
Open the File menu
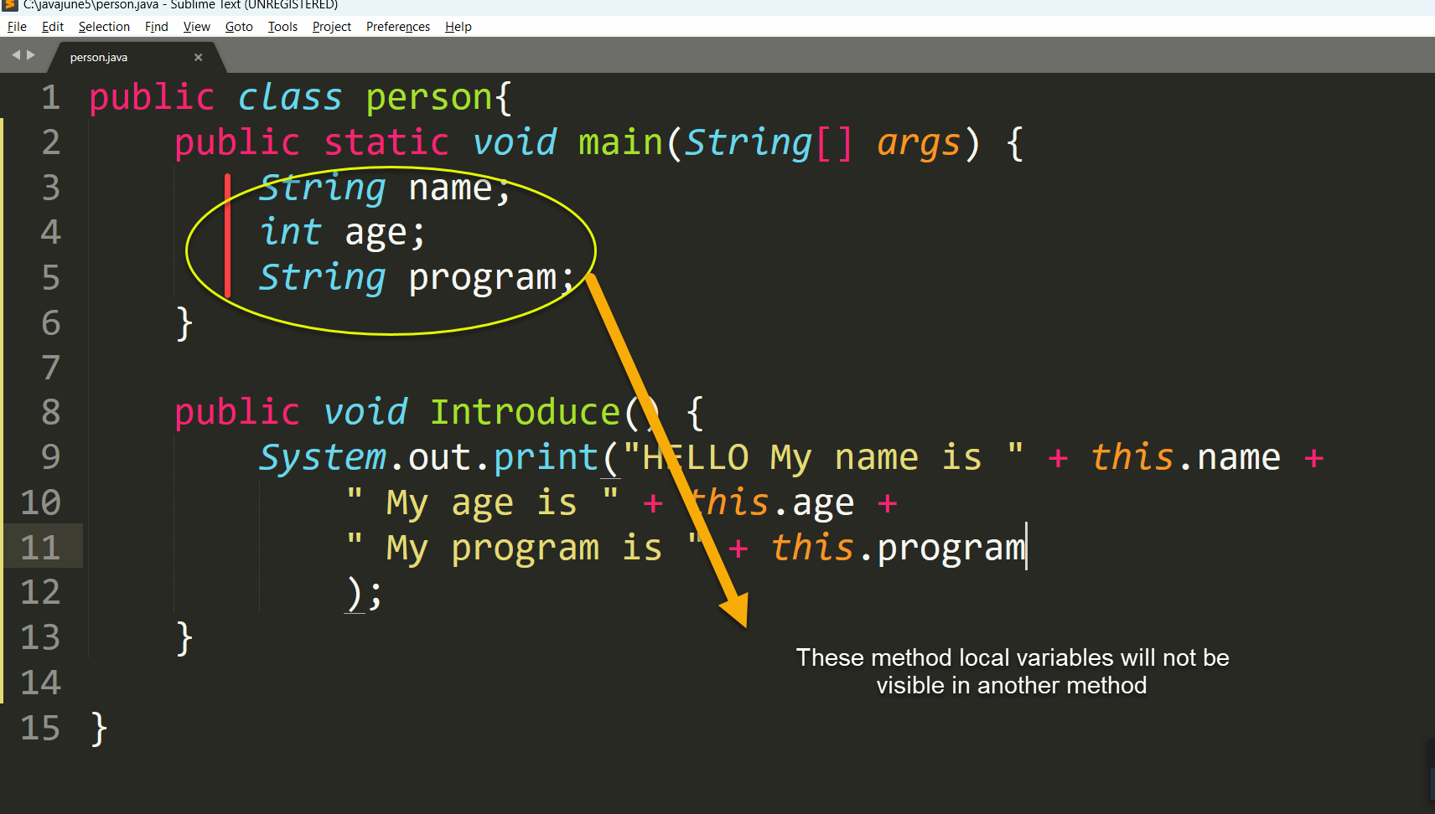pyautogui.click(x=17, y=27)
